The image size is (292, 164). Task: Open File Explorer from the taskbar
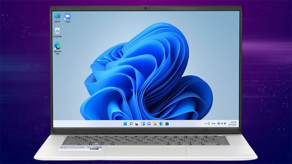155,124
